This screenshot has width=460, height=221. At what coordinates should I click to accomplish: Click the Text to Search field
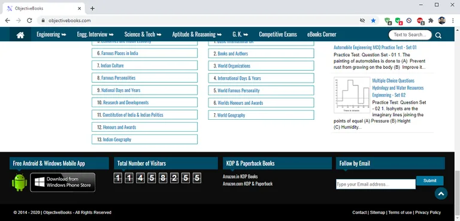[410, 35]
